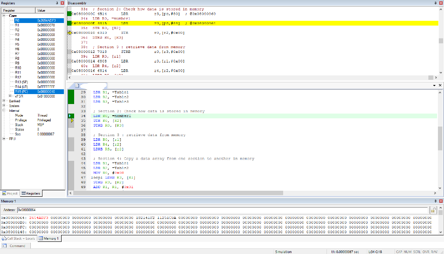This screenshot has height=254, width=444.
Task: Click the L:34 C:18 cursor position indicator
Action: coord(375,252)
